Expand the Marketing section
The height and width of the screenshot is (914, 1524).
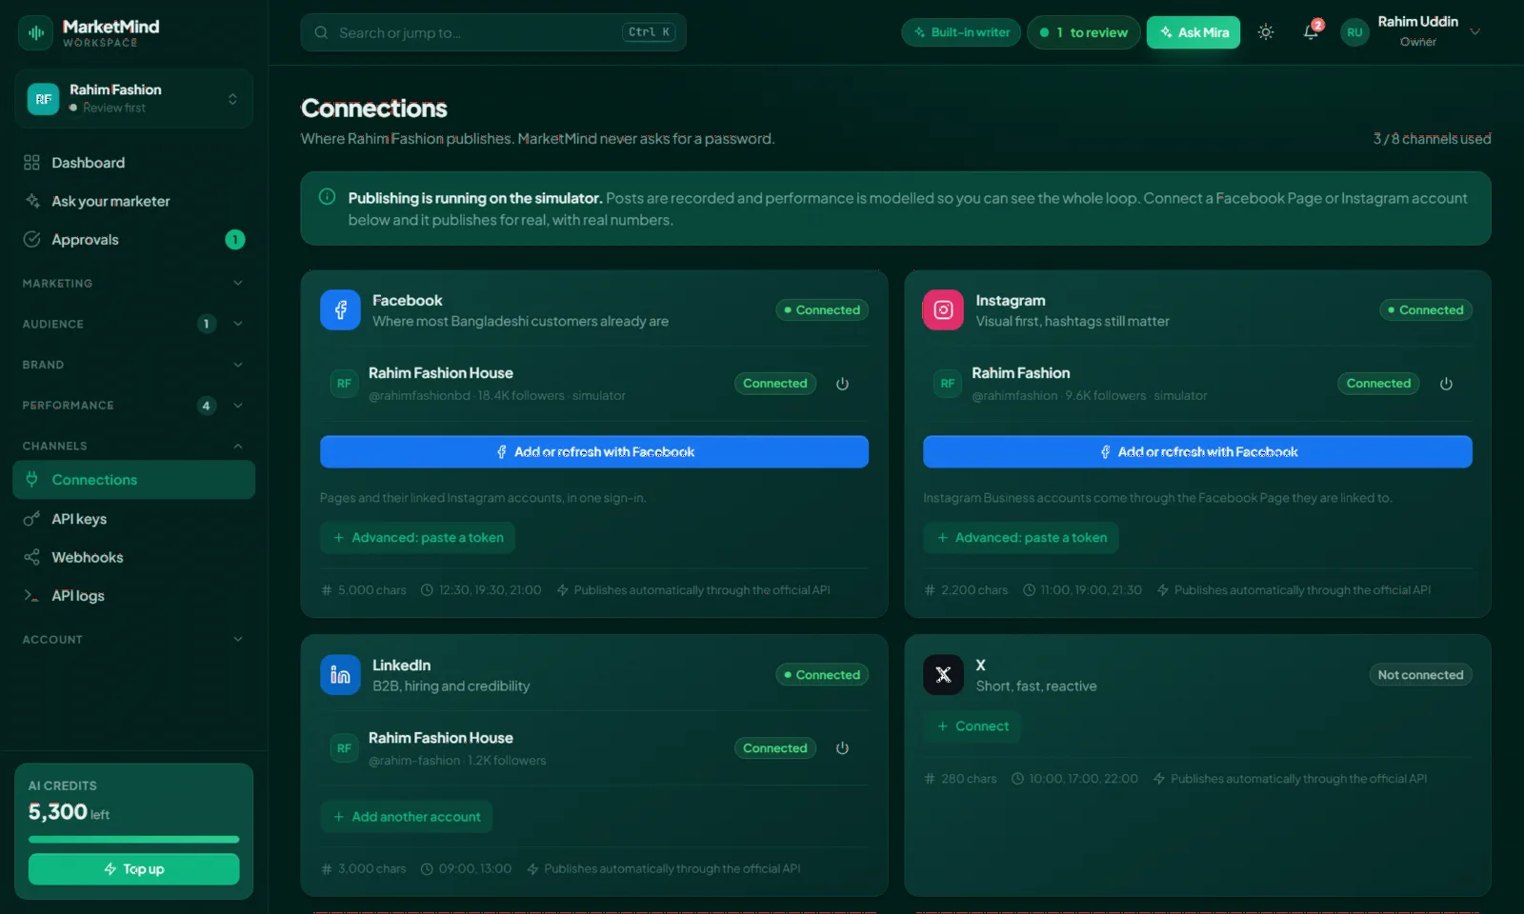(133, 283)
